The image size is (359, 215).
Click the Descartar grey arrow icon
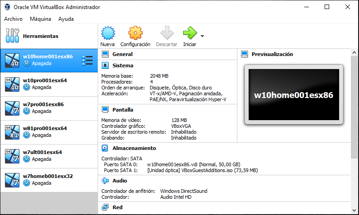point(167,33)
